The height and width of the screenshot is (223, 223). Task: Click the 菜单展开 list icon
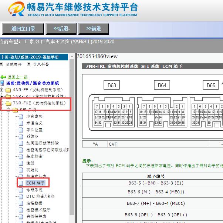tap(1, 64)
